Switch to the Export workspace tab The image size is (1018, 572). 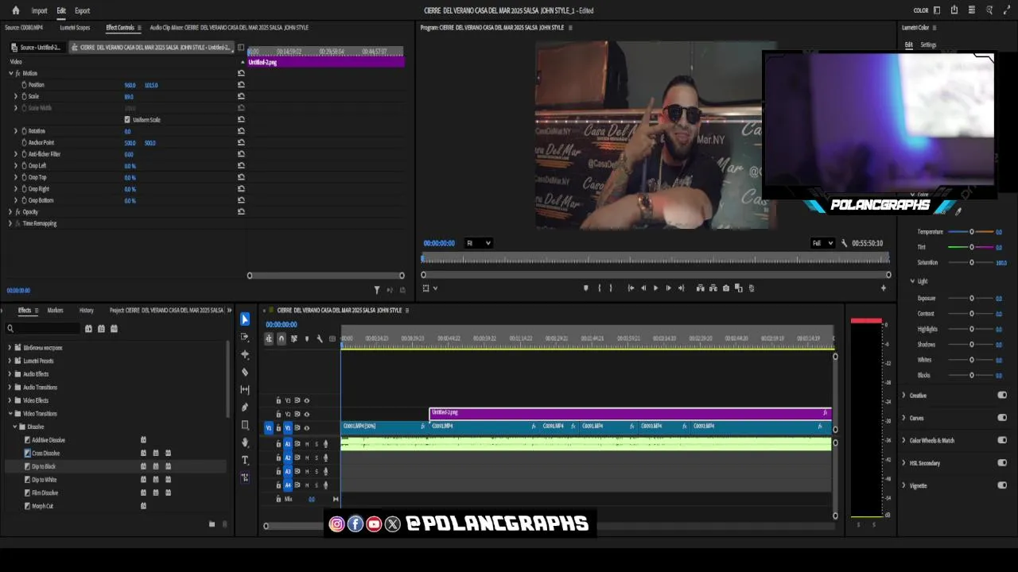tap(82, 10)
